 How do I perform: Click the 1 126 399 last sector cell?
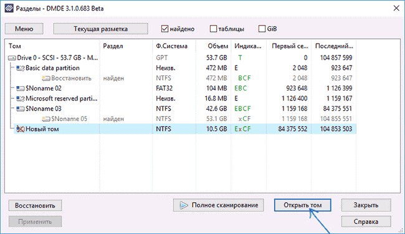coord(339,88)
